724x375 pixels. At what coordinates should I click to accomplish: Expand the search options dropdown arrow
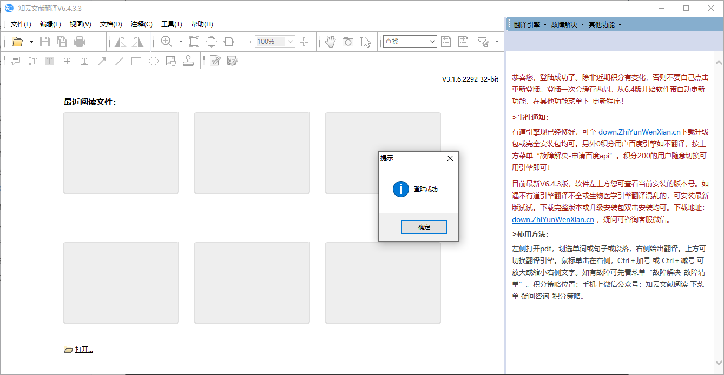(x=497, y=42)
